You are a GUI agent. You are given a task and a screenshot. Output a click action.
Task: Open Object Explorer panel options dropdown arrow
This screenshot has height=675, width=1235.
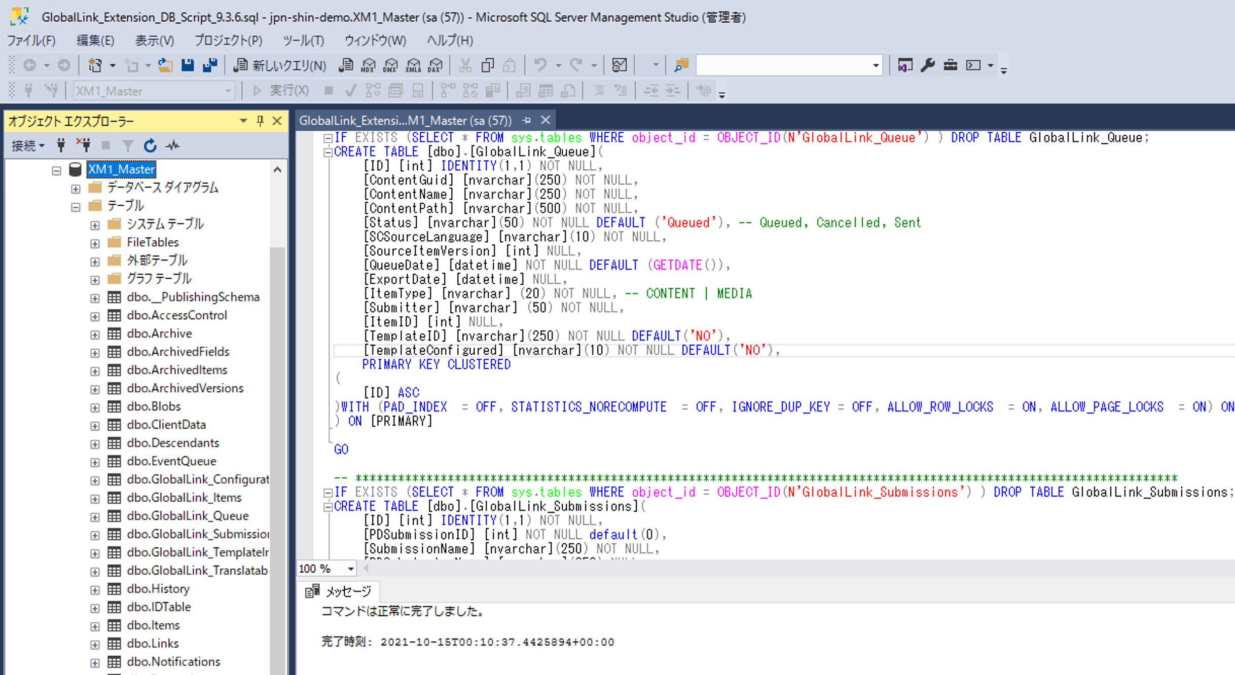click(x=243, y=121)
